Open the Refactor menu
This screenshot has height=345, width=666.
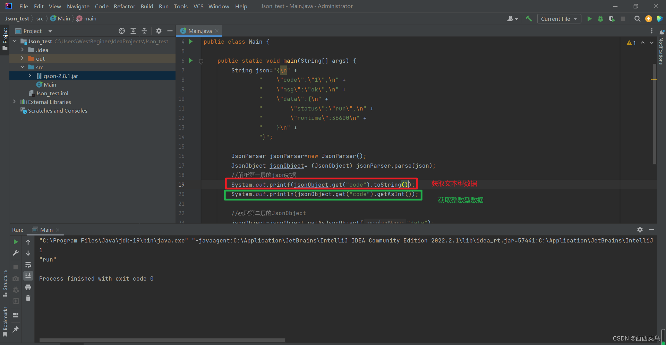pyautogui.click(x=124, y=6)
